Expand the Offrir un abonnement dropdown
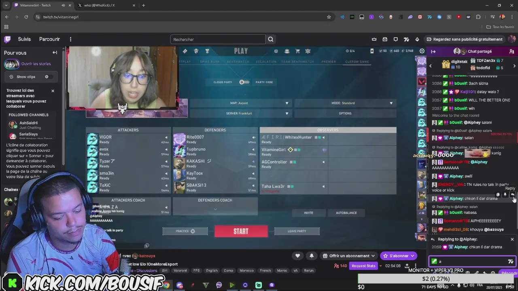The image size is (518, 291). pyautogui.click(x=373, y=256)
